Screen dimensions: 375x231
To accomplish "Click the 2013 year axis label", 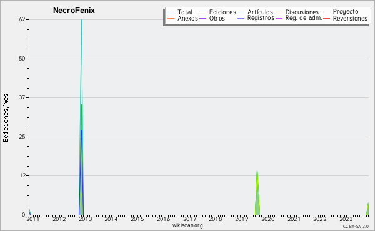I will (85, 219).
